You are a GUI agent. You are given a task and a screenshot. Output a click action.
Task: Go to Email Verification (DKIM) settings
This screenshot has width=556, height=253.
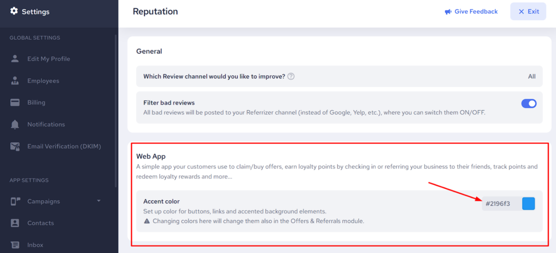pyautogui.click(x=64, y=147)
